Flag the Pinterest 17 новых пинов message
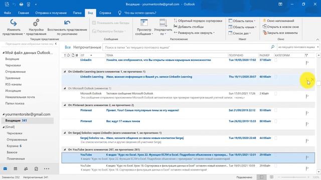Image resolution: width=321 pixels, height=180 pixels. pos(307,124)
